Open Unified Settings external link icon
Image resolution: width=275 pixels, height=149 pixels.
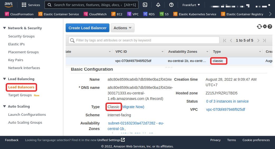(x=123, y=140)
